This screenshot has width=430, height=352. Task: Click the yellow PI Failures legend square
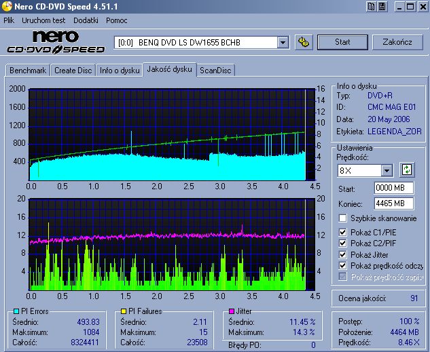click(124, 311)
